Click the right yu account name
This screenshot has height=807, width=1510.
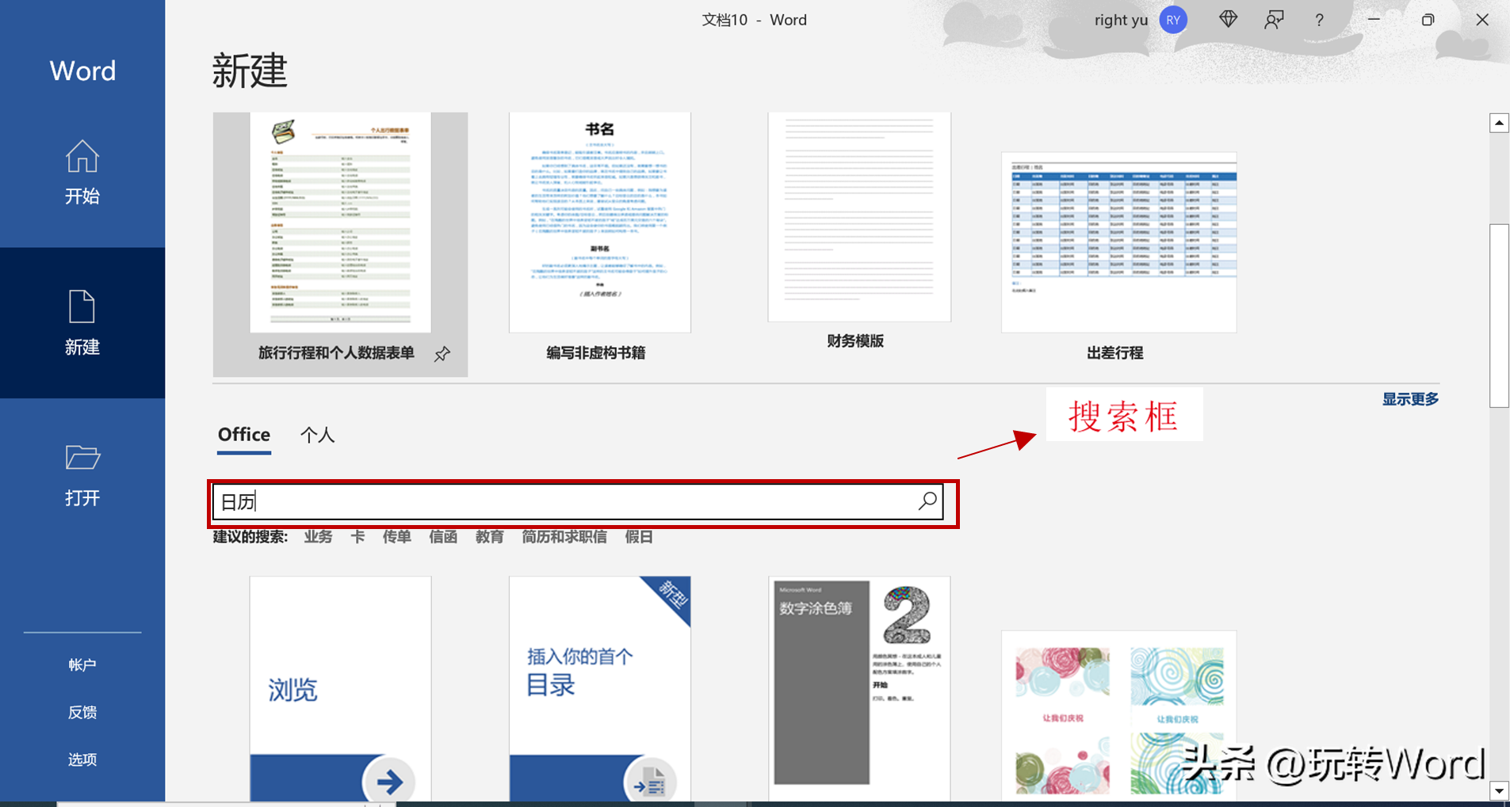pos(1121,20)
